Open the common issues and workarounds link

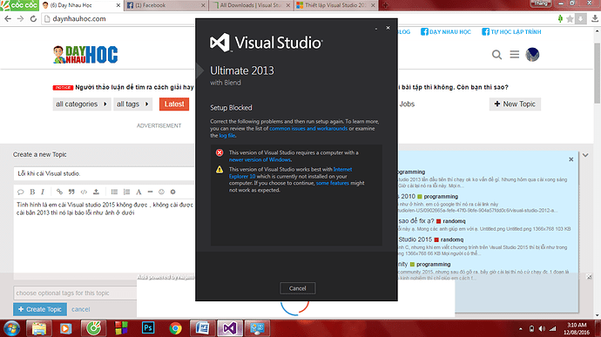pyautogui.click(x=308, y=128)
